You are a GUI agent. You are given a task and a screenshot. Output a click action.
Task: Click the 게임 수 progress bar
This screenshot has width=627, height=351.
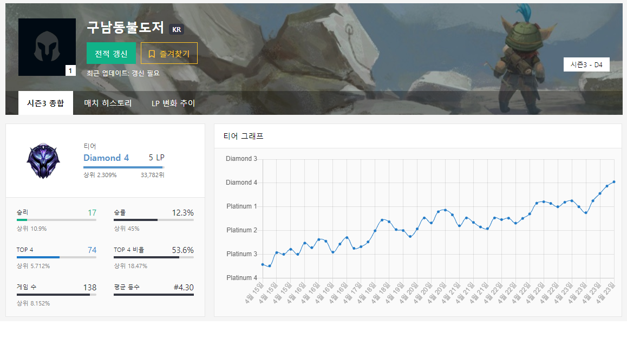(56, 295)
